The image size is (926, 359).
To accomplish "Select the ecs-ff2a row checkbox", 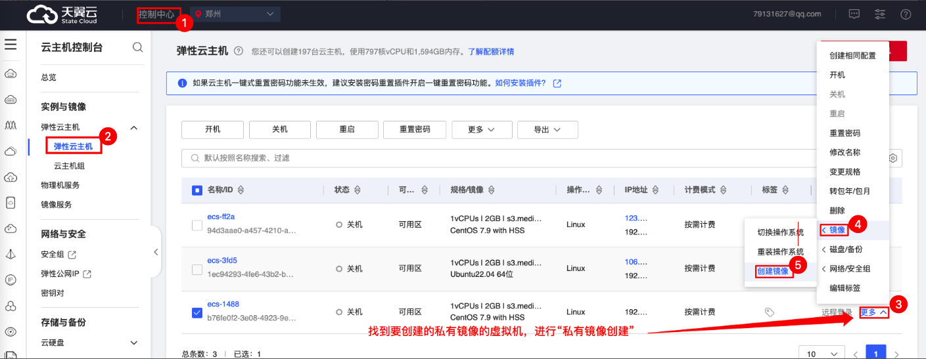I will 197,225.
